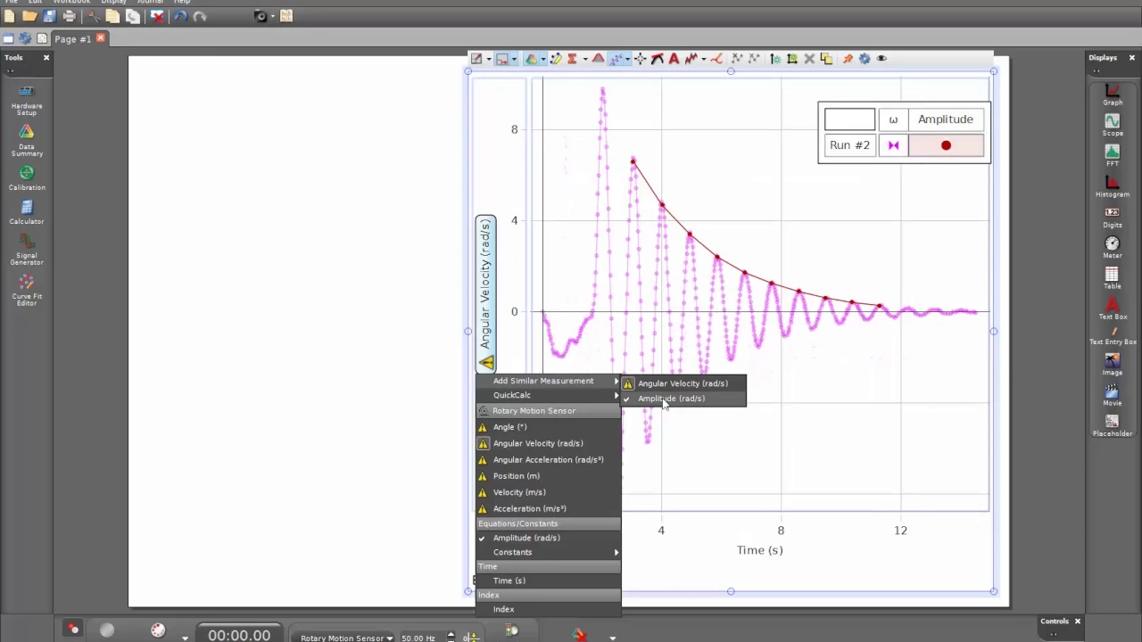Add a Digits display
Image resolution: width=1142 pixels, height=642 pixels.
pyautogui.click(x=1112, y=217)
